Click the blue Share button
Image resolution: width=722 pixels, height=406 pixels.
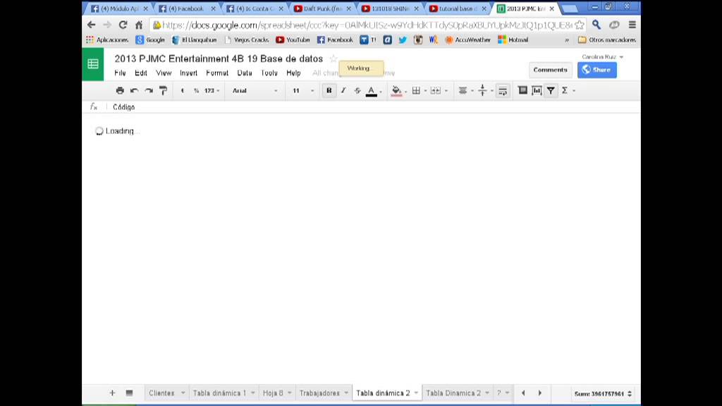pos(596,70)
